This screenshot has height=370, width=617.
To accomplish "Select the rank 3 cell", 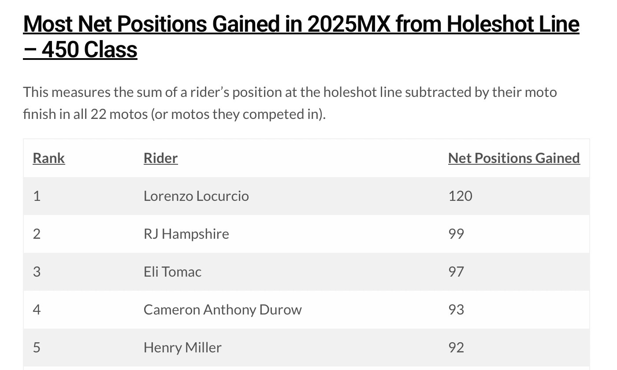I will tap(37, 272).
